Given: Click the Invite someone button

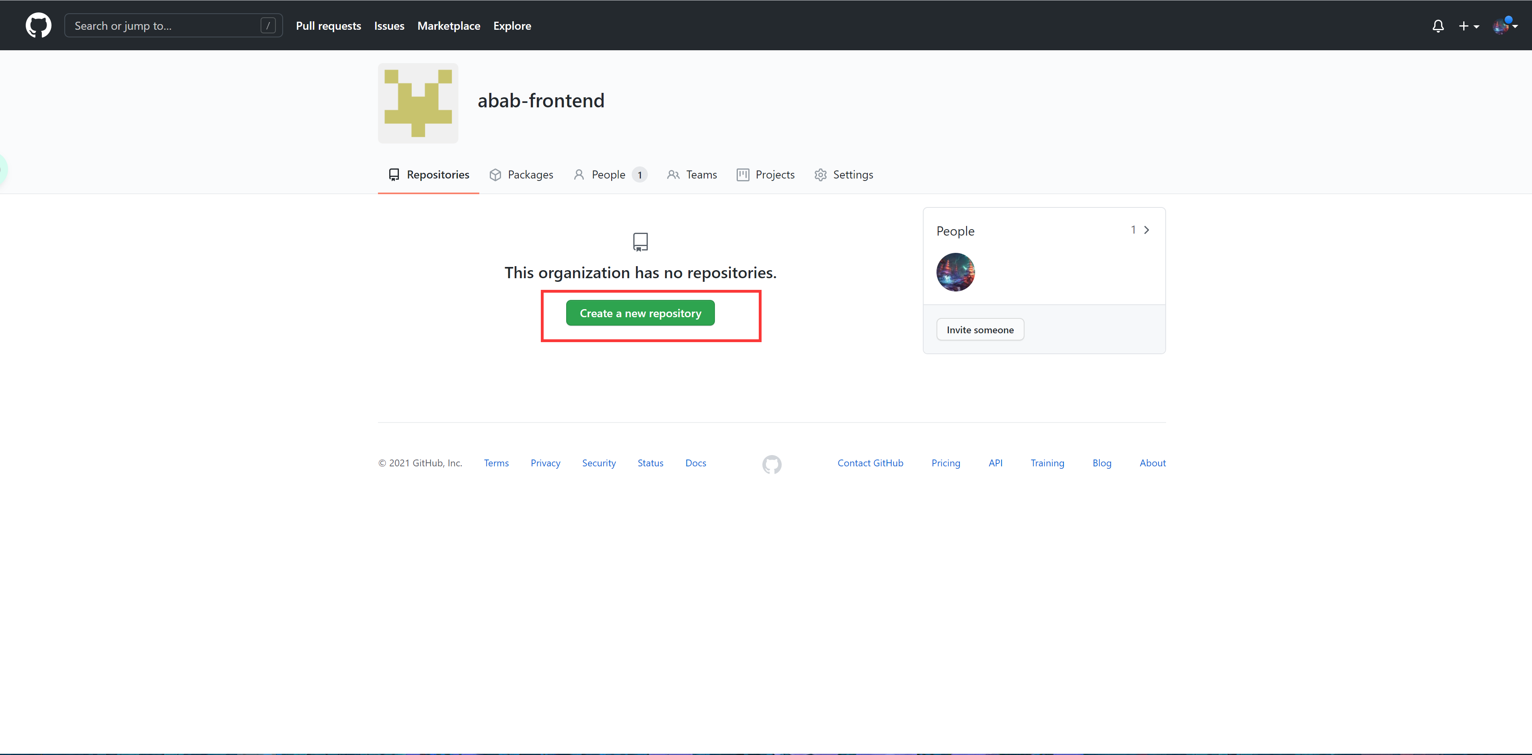Looking at the screenshot, I should [980, 330].
